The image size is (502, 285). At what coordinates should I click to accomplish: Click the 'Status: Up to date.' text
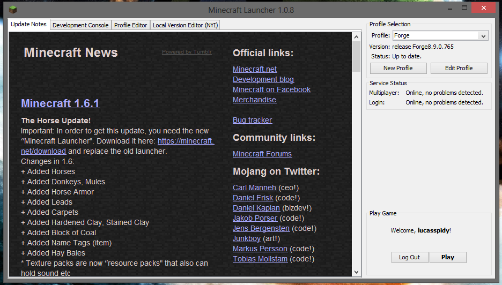396,57
